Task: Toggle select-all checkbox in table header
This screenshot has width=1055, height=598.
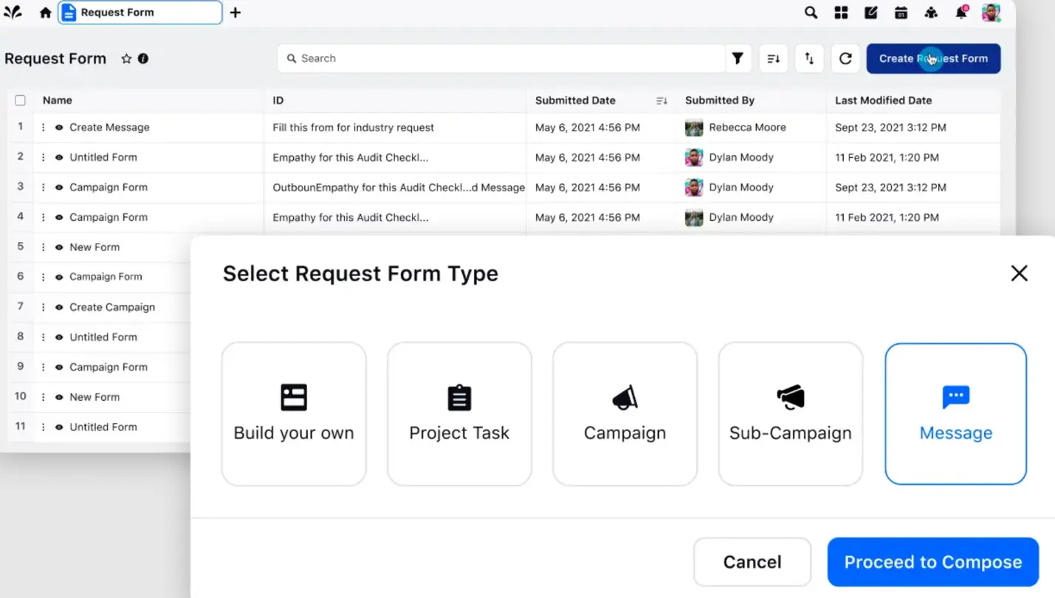Action: pyautogui.click(x=20, y=100)
